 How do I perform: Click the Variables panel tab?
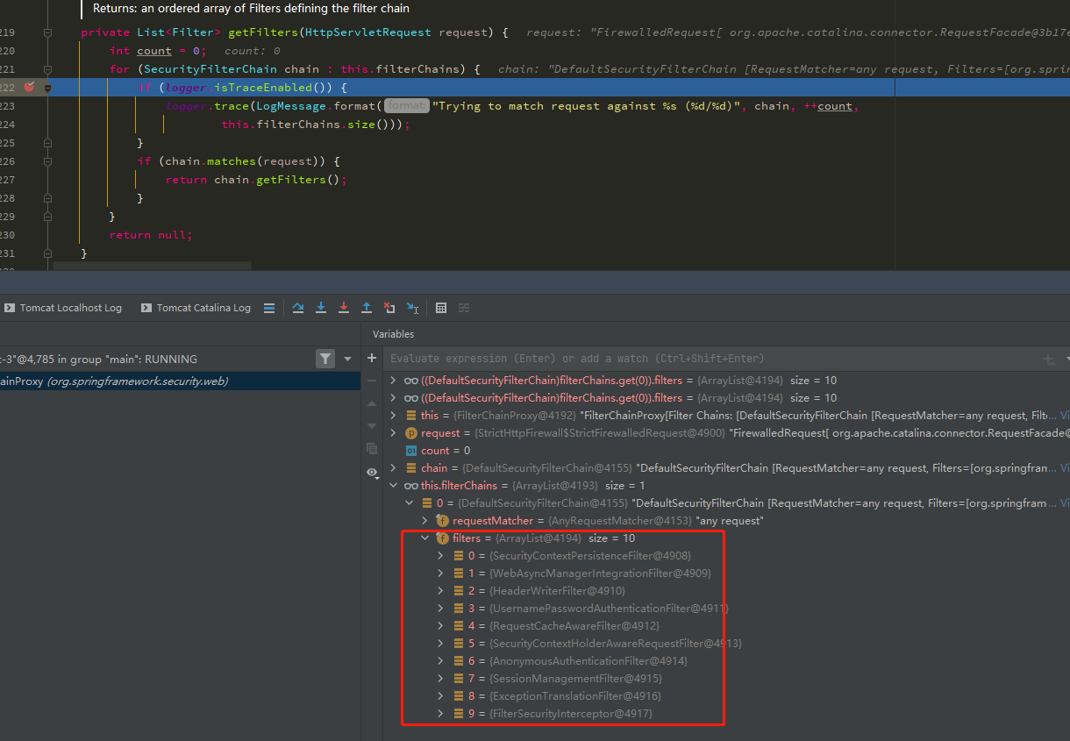(393, 334)
